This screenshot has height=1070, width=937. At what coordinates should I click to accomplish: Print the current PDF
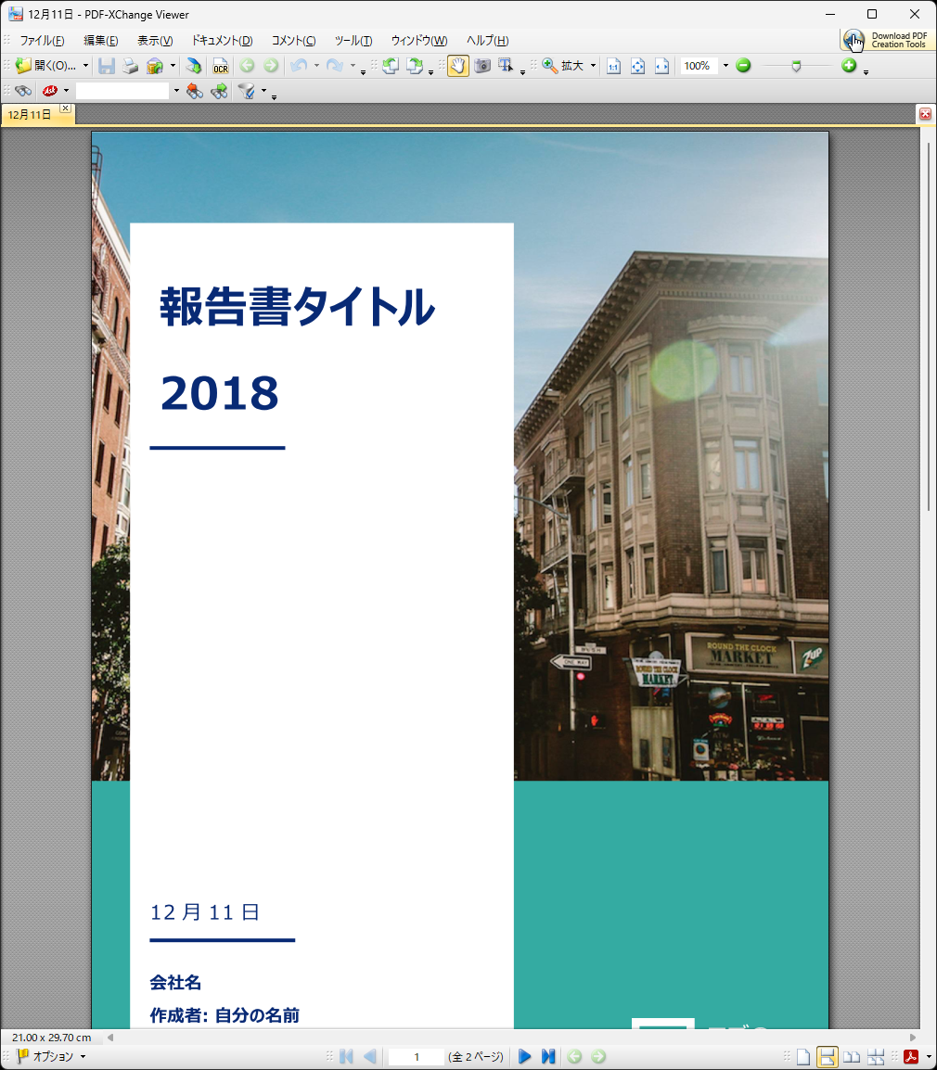pyautogui.click(x=129, y=66)
